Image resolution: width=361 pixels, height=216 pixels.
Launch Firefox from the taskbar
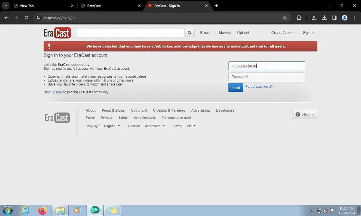point(43,210)
